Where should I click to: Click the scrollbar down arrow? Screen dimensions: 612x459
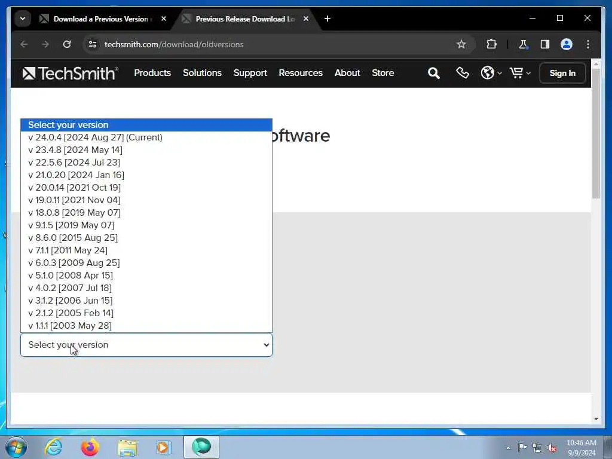596,419
